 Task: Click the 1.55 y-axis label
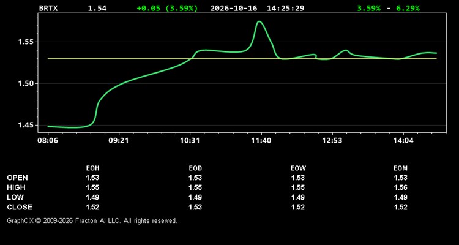click(26, 42)
